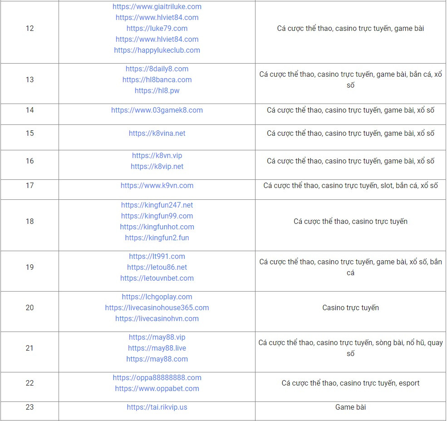Click the kingfunhot.com hyperlink

[x=157, y=227]
